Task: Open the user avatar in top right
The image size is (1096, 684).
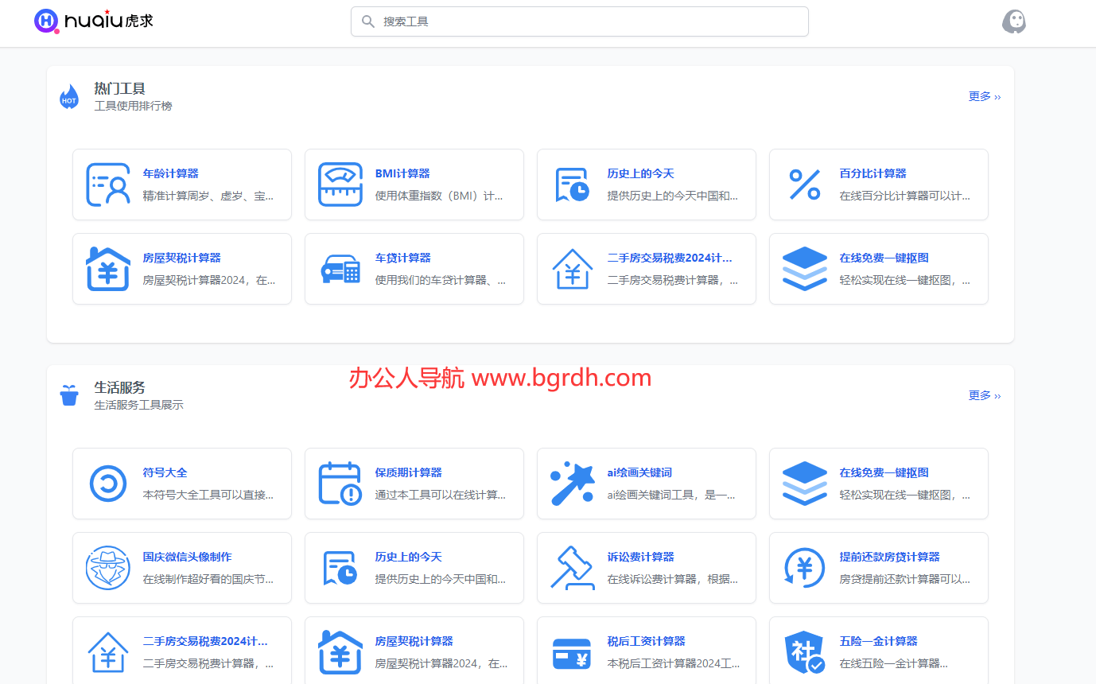Action: (1013, 21)
